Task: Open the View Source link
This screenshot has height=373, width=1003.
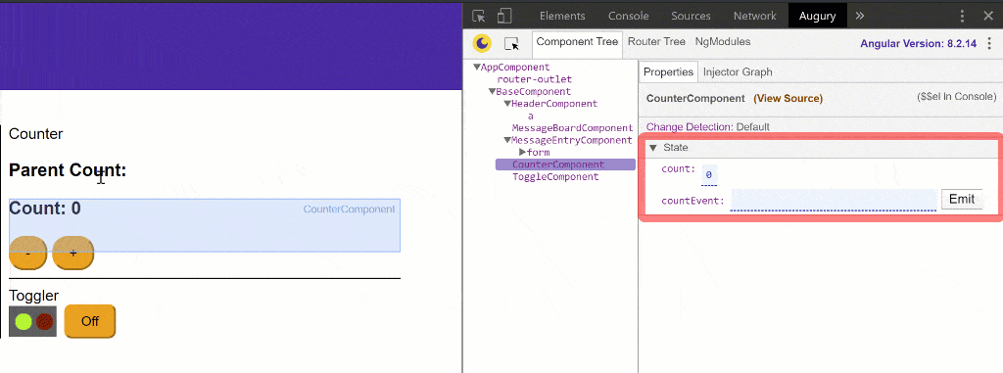Action: tap(788, 99)
